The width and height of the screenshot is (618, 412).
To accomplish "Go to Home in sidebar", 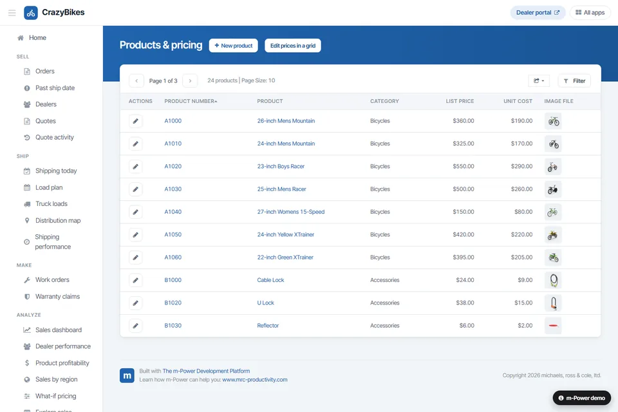I will click(32, 38).
